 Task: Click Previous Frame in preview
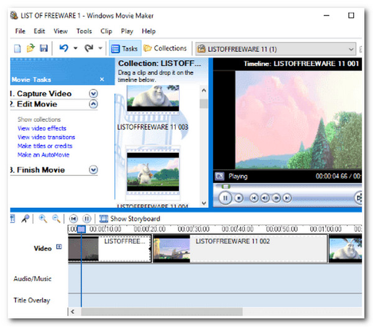pos(265,198)
